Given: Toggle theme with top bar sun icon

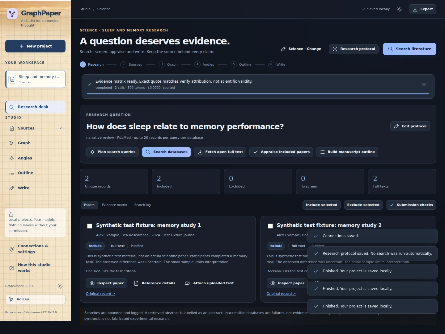Looking at the screenshot, I should tap(399, 9).
